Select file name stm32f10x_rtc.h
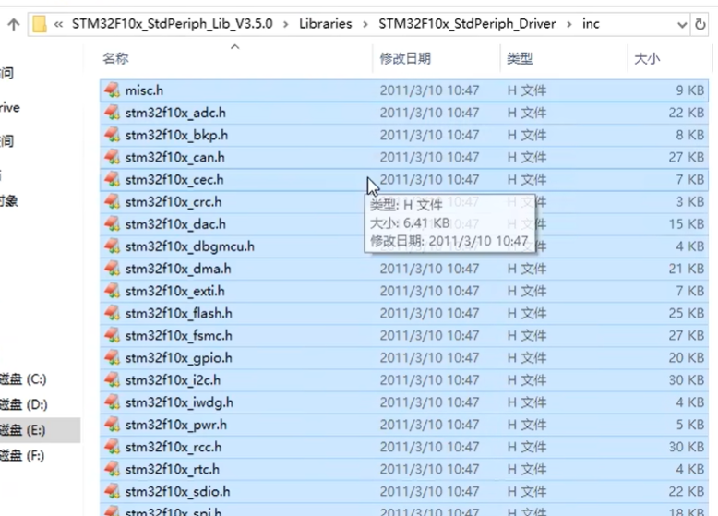The image size is (718, 516). (173, 469)
